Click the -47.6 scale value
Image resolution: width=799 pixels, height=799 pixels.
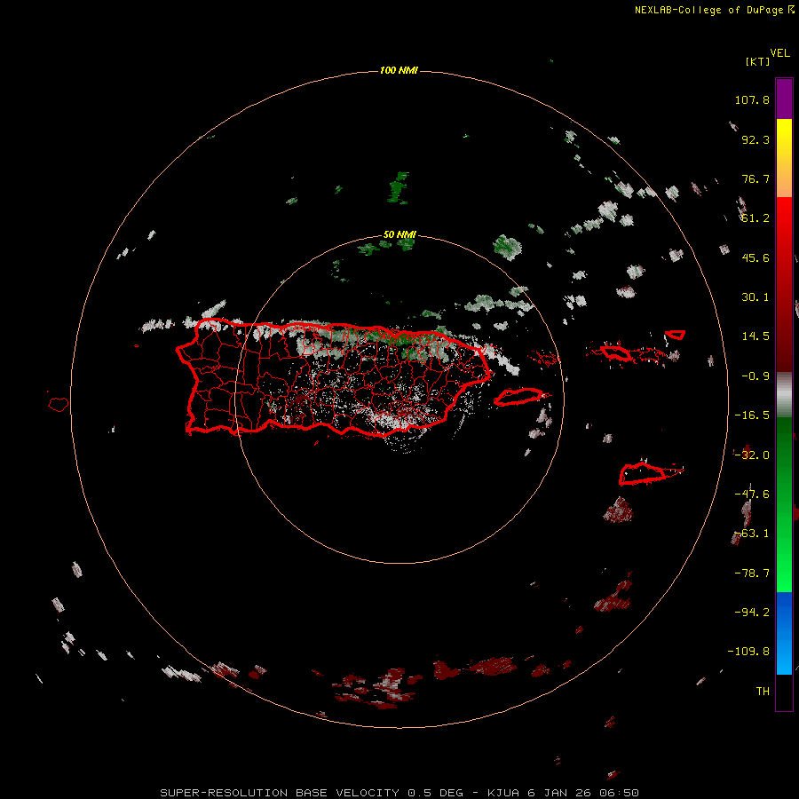pyautogui.click(x=752, y=494)
